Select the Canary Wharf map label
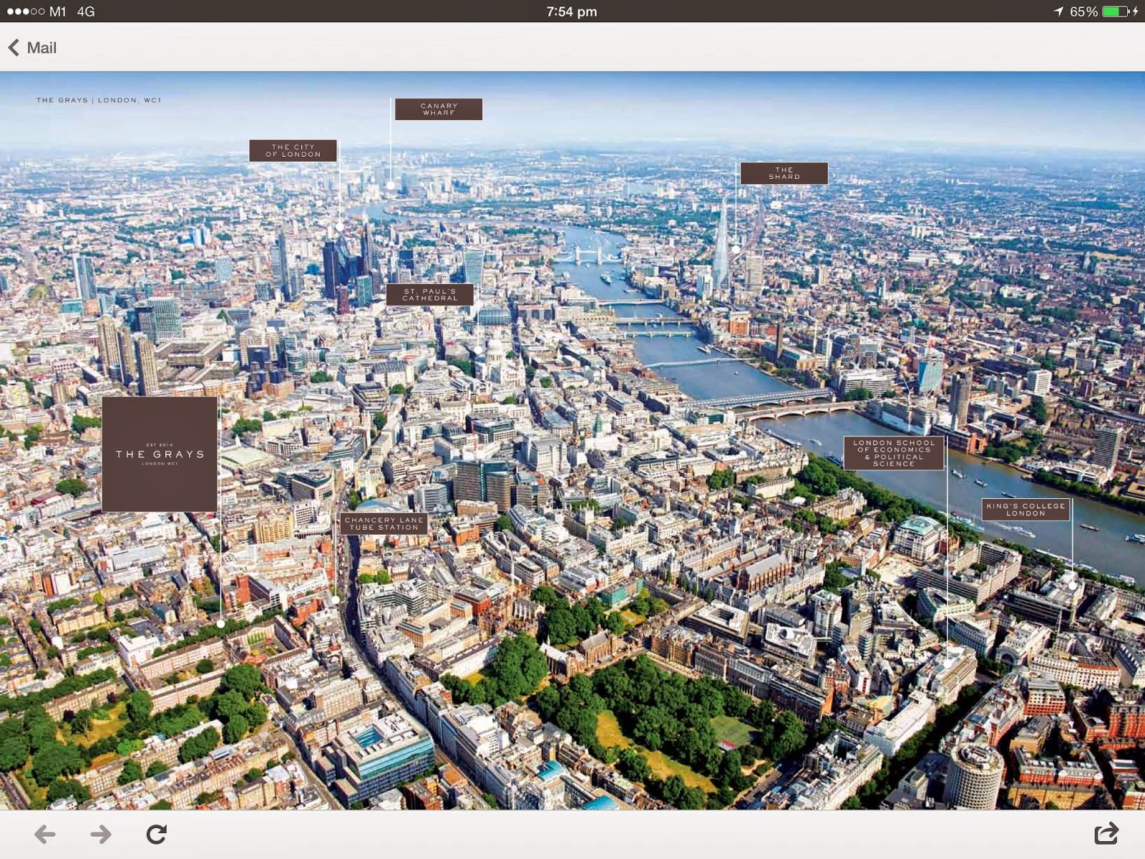The image size is (1145, 859). coord(438,109)
